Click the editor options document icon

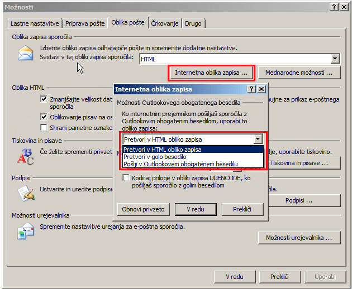26,231
